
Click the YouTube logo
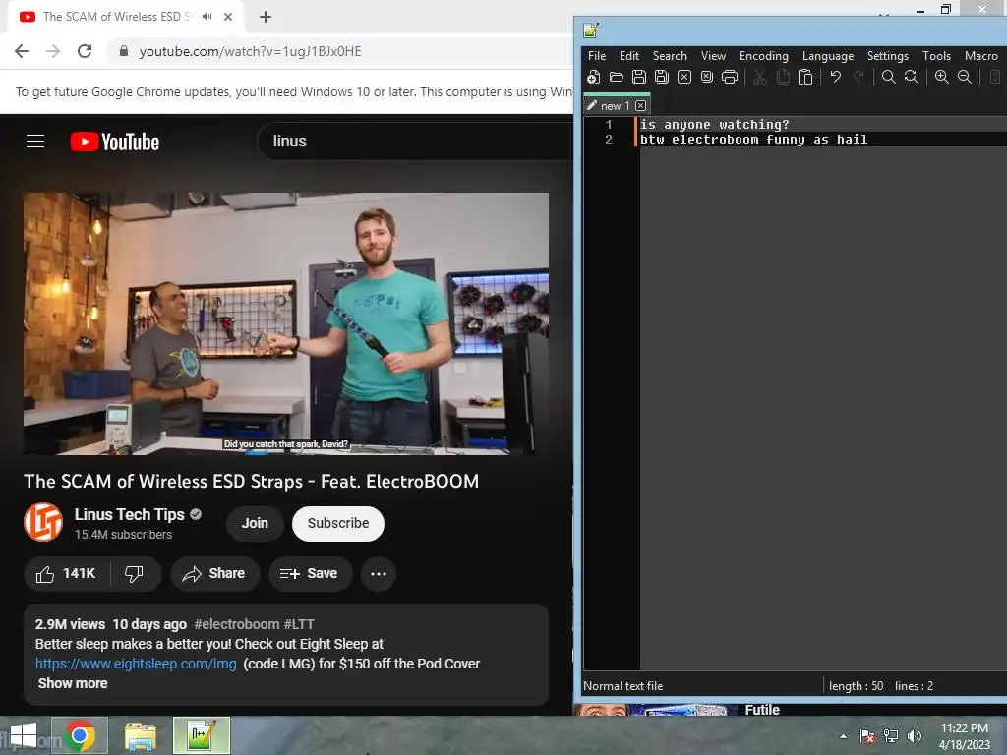tap(115, 142)
